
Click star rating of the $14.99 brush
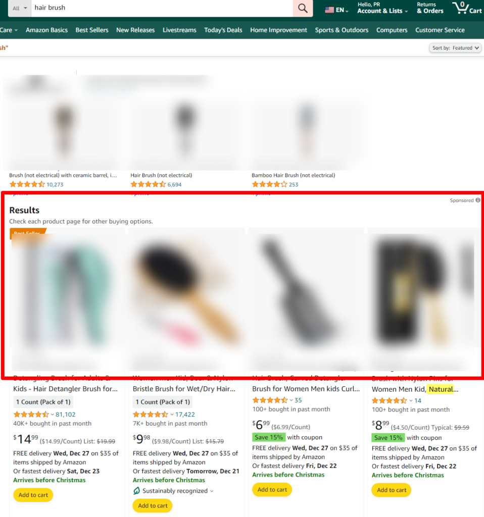(31, 415)
